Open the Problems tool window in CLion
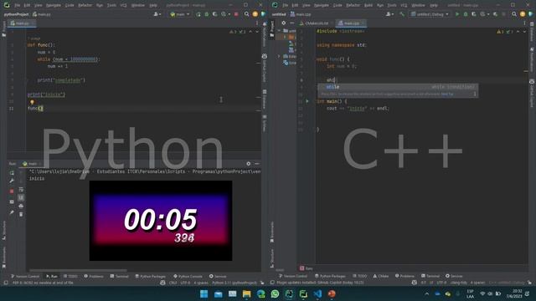Screen dimensions: 536x301 pos(405,276)
